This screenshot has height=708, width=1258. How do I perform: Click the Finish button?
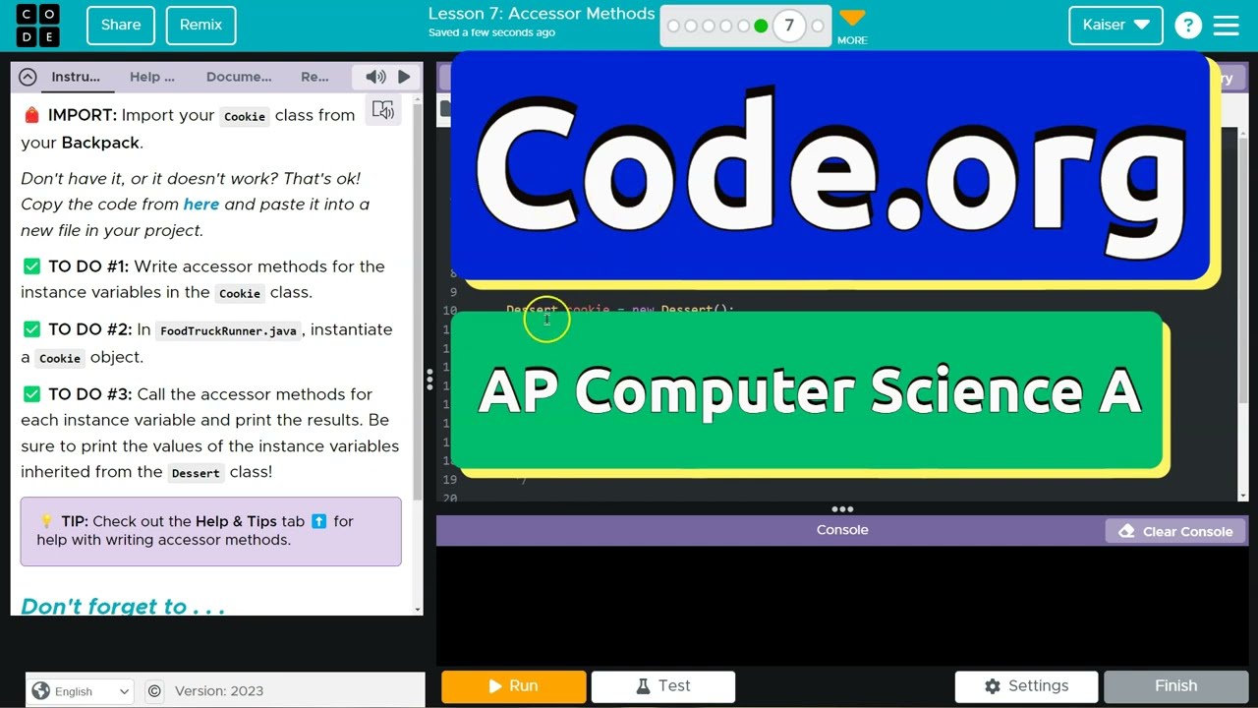(1175, 686)
